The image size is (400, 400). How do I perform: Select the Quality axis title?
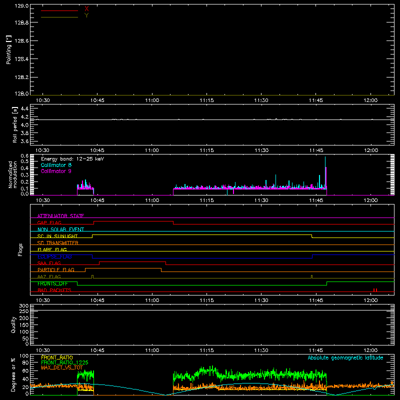pyautogui.click(x=13, y=325)
